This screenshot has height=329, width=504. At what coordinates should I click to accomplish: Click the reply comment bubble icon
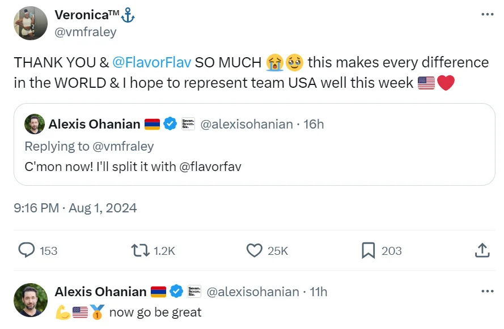27,250
